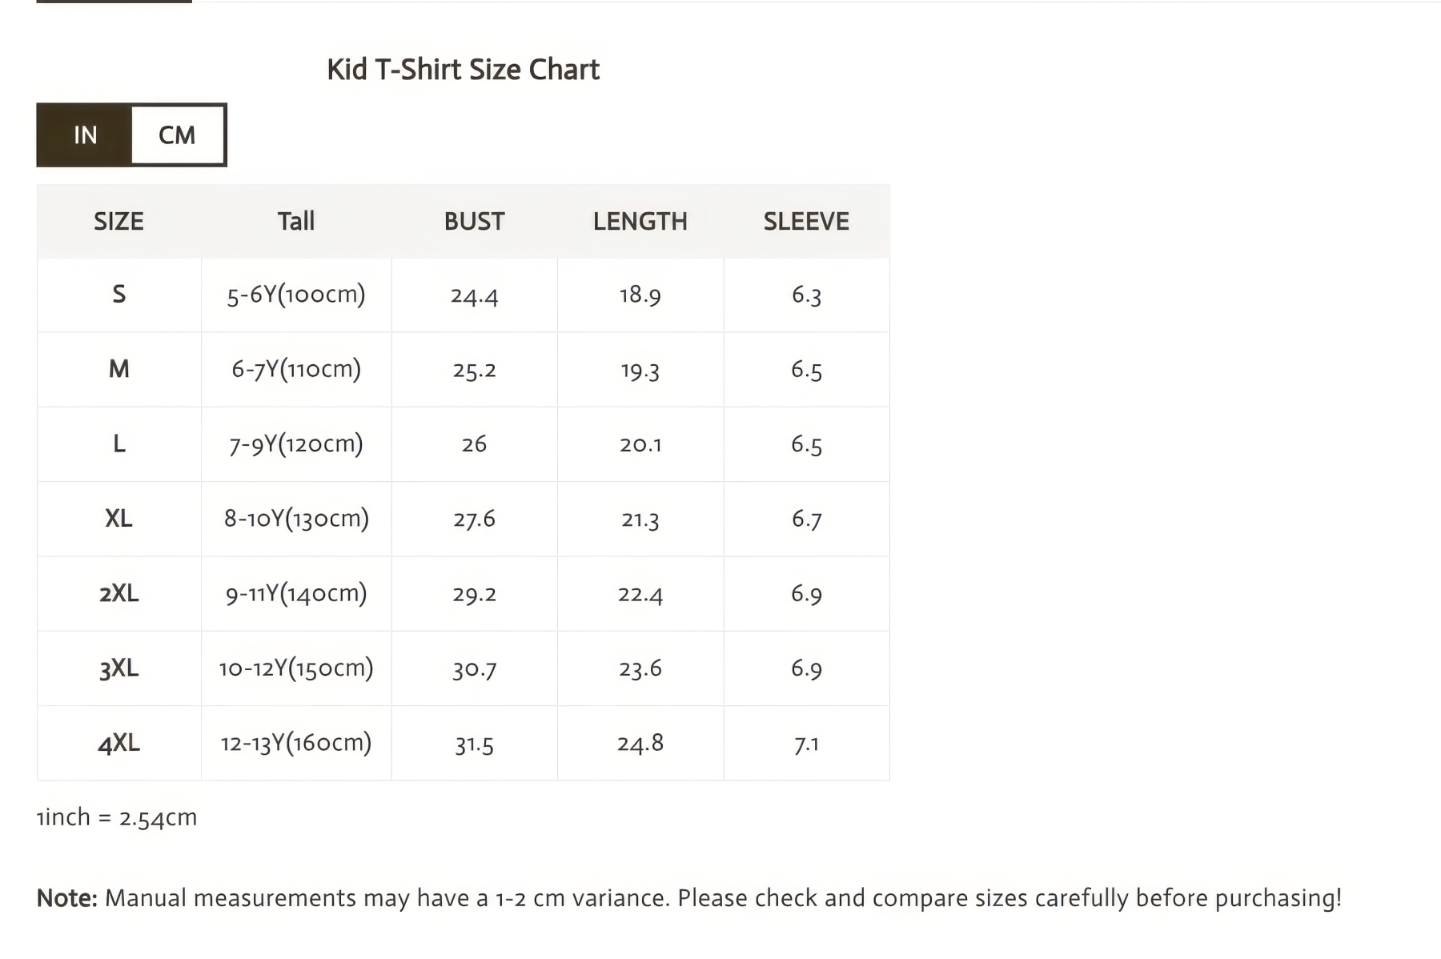Click the Note about manual measurements

[x=689, y=898]
